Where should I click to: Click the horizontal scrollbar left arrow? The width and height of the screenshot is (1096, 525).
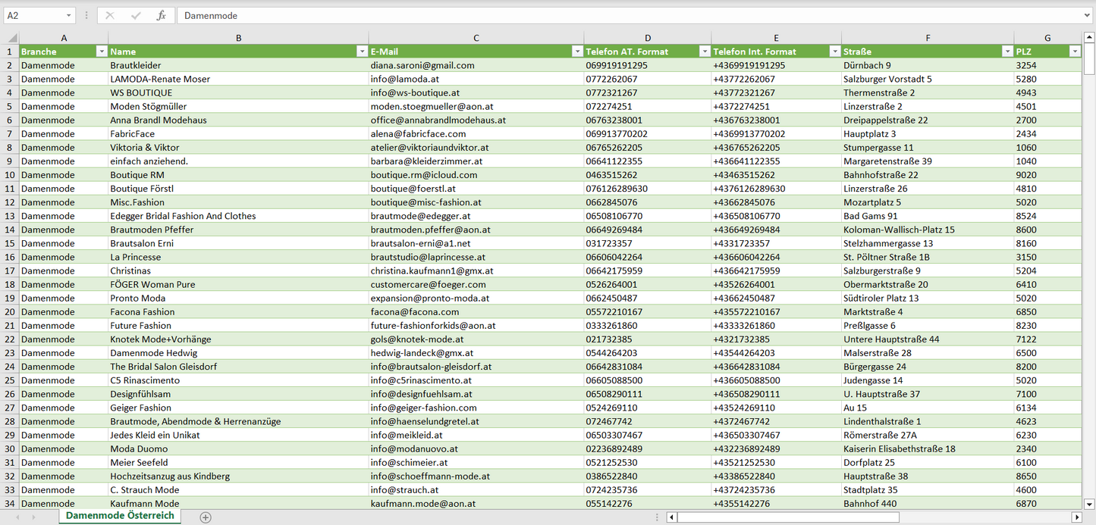click(x=671, y=517)
